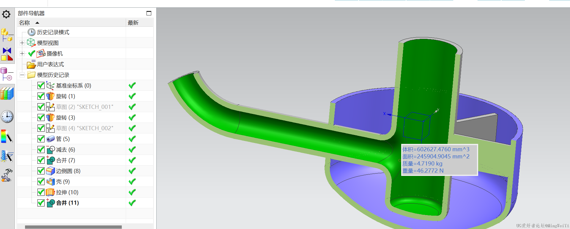Open the Assembly Navigator sidebar tab
Screen dimensions: 570x229
pyautogui.click(x=7, y=35)
